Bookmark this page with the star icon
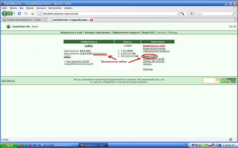The height and width of the screenshot is (148, 238). (x=179, y=14)
